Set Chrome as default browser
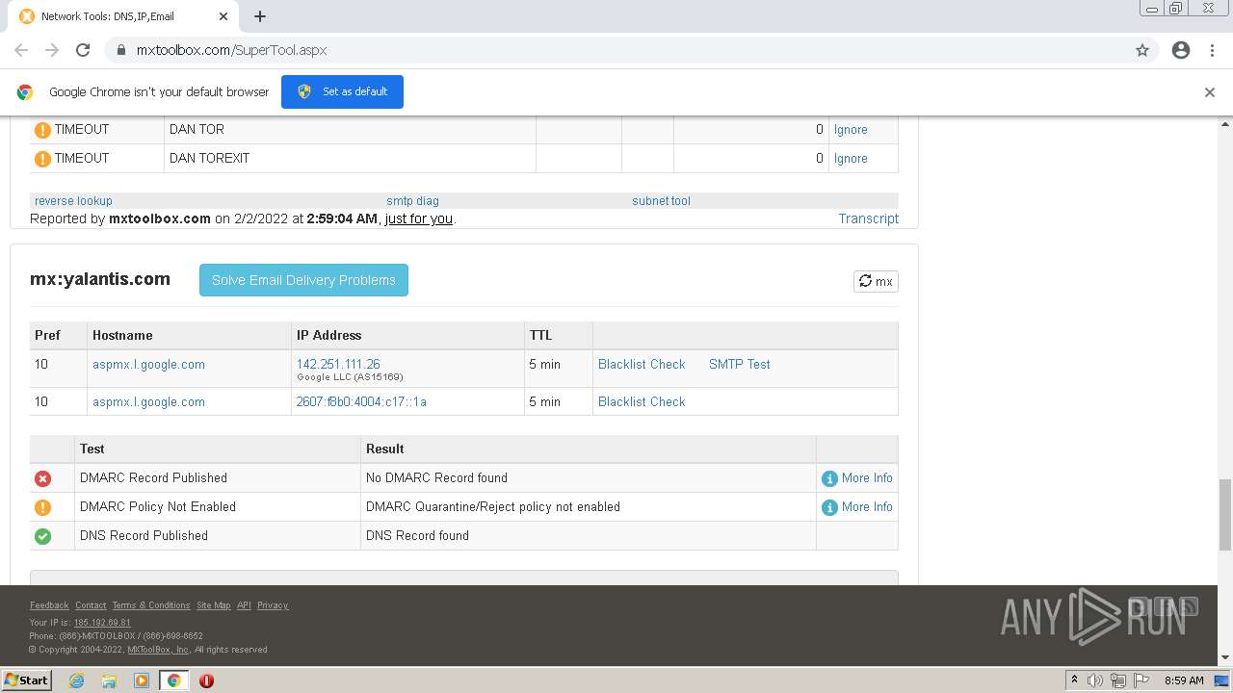The image size is (1233, 693). coord(342,91)
